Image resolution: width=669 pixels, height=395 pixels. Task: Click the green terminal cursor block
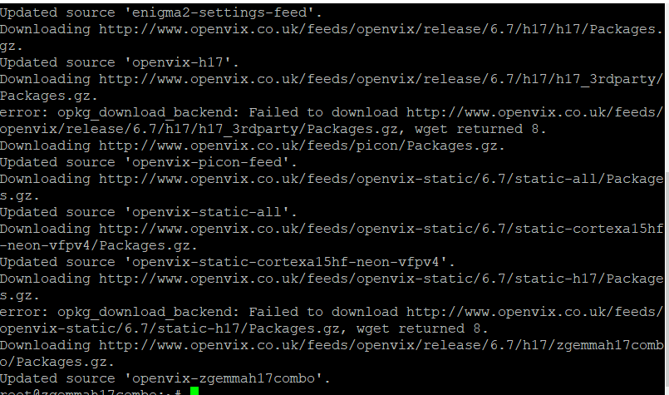194,391
